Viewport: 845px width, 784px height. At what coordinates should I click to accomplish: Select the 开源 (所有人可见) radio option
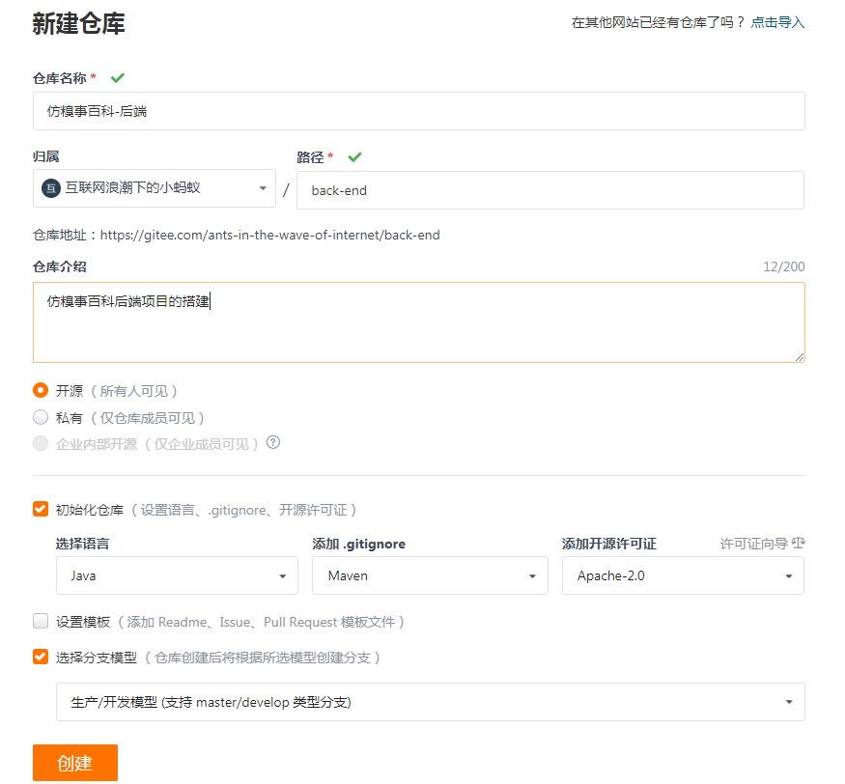pos(41,390)
